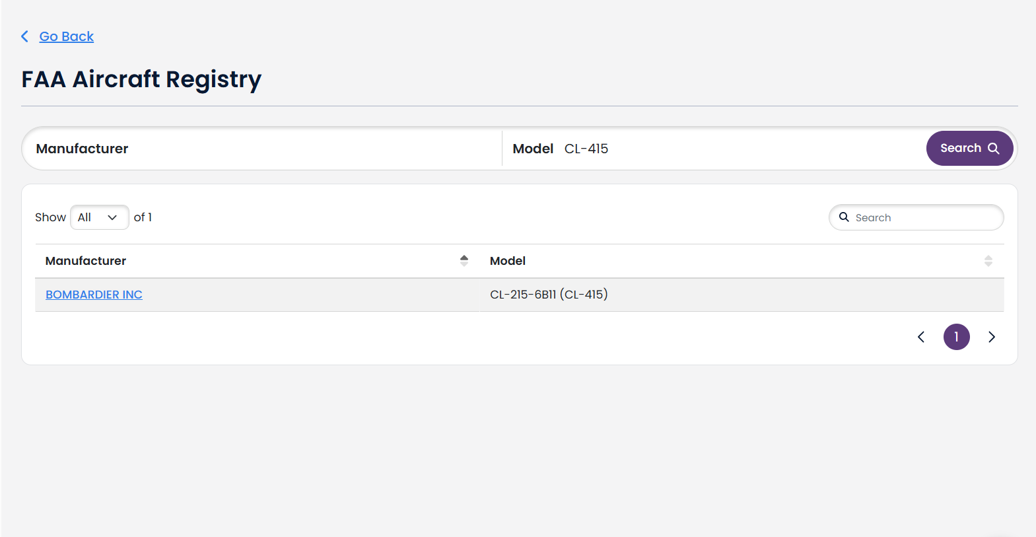Viewport: 1036px width, 537px height.
Task: Click the chevron in the Show dropdown
Action: pyautogui.click(x=112, y=217)
